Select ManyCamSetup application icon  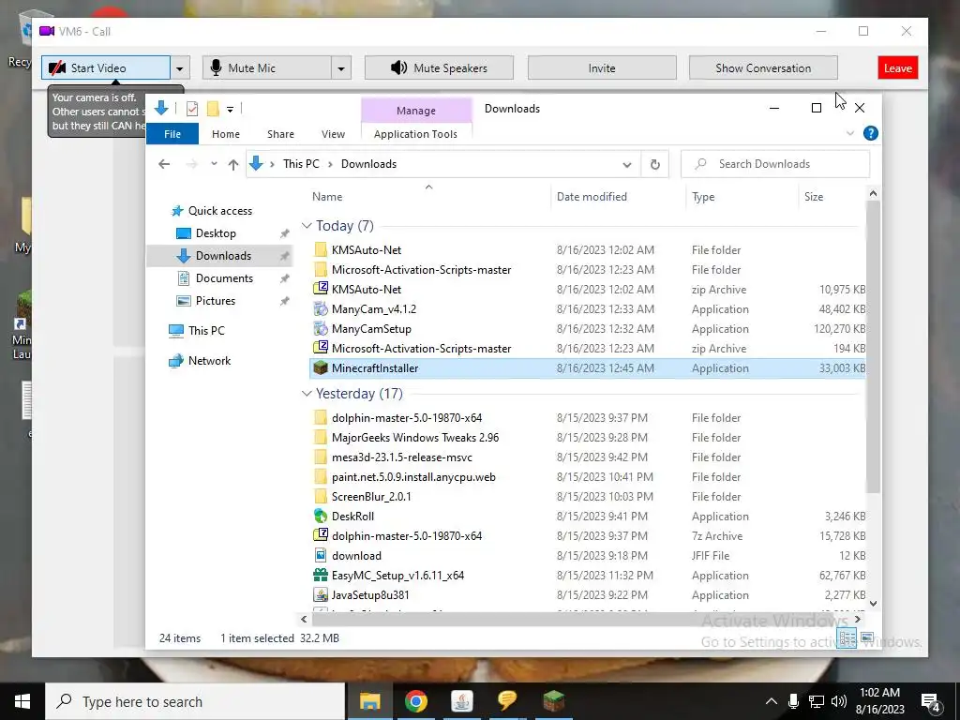click(321, 329)
